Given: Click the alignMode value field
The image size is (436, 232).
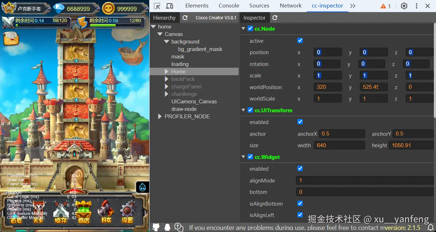Looking at the screenshot, I should (365, 180).
